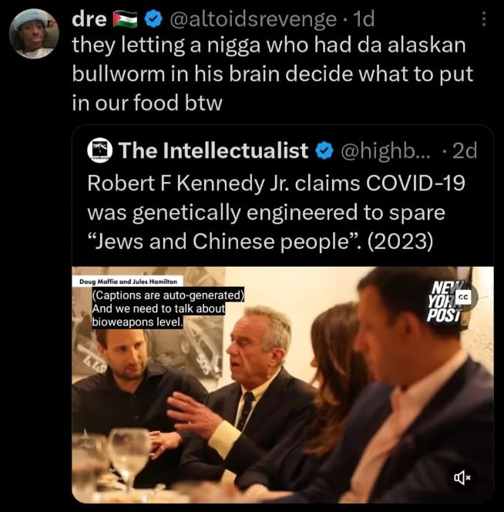Viewport: 504px width, 512px height.
Task: Open the three-dot tweet options menu
Action: tap(484, 19)
